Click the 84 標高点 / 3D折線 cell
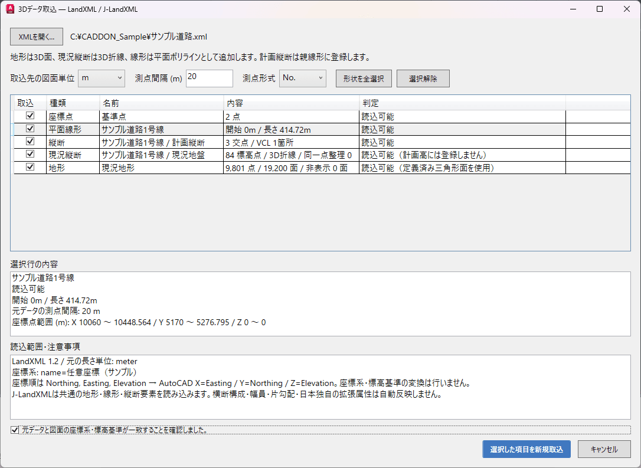Screen dimensions: 641x468 click(x=292, y=155)
